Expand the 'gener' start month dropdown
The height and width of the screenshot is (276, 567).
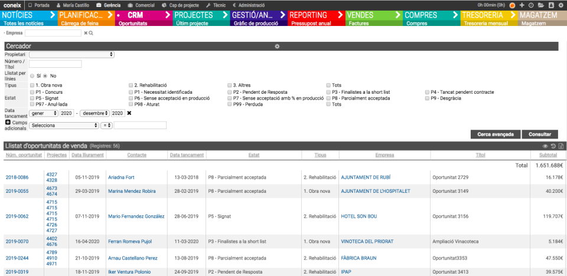[x=44, y=113]
